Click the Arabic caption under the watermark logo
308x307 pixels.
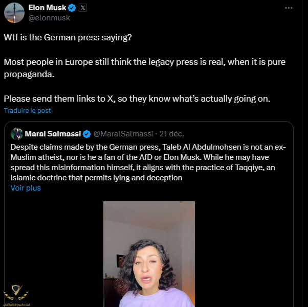pos(17,302)
